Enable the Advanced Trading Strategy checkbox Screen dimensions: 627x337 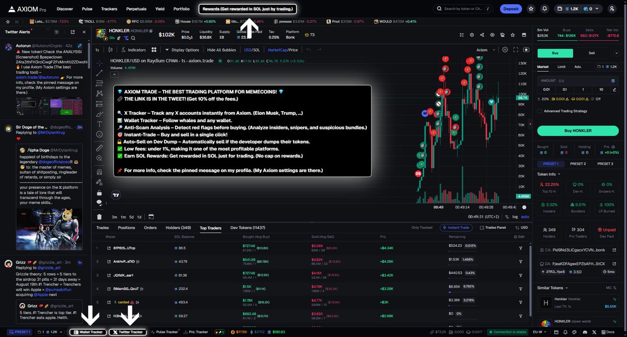click(540, 111)
